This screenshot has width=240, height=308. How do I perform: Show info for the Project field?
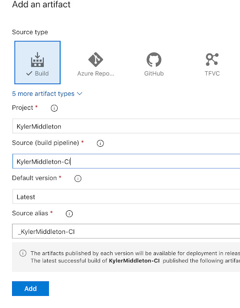[x=54, y=108]
